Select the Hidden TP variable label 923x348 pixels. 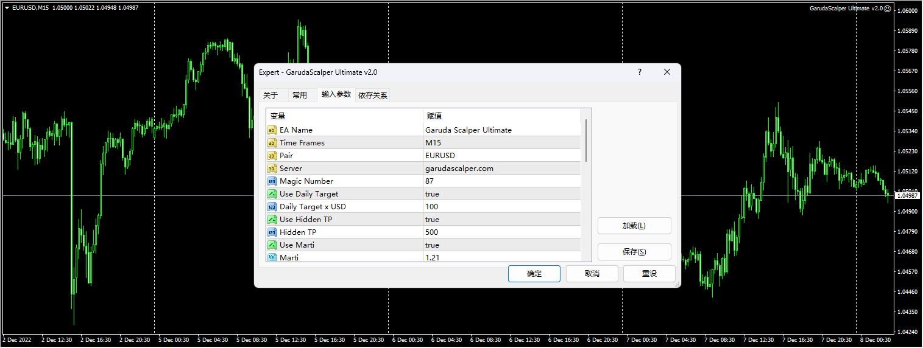point(298,232)
